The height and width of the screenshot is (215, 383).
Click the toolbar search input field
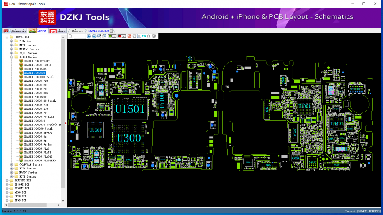point(80,36)
